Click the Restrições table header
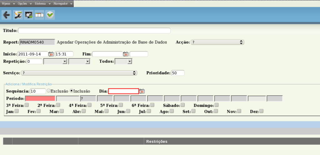The width and height of the screenshot is (320, 155). click(x=157, y=141)
